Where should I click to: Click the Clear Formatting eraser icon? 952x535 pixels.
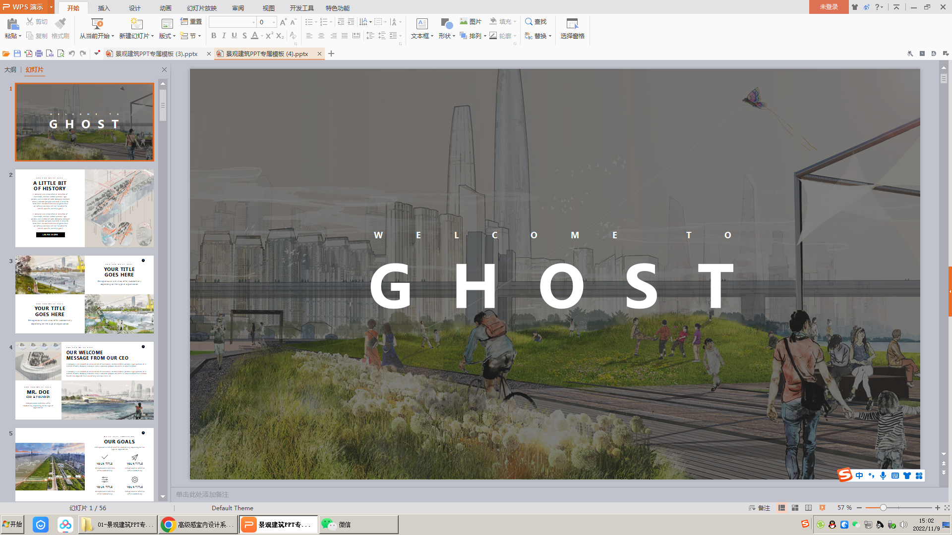click(x=293, y=36)
